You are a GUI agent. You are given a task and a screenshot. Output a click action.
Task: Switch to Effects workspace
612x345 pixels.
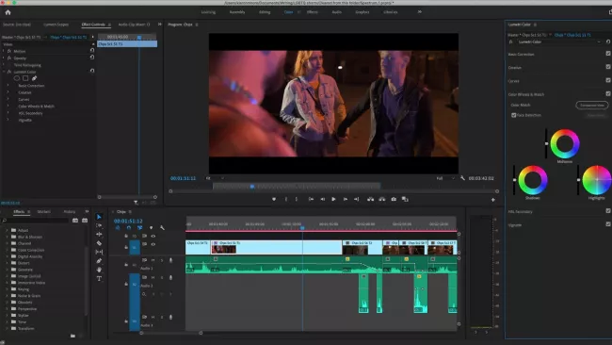(x=313, y=12)
